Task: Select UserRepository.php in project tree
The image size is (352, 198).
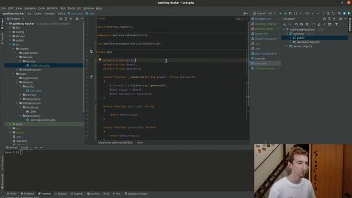Action: (x=42, y=120)
